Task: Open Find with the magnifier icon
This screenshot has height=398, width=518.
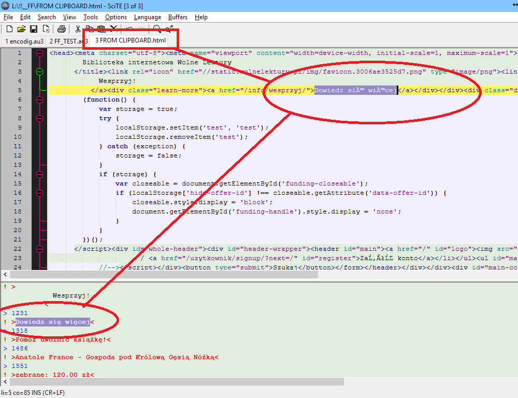Action: tap(157, 29)
